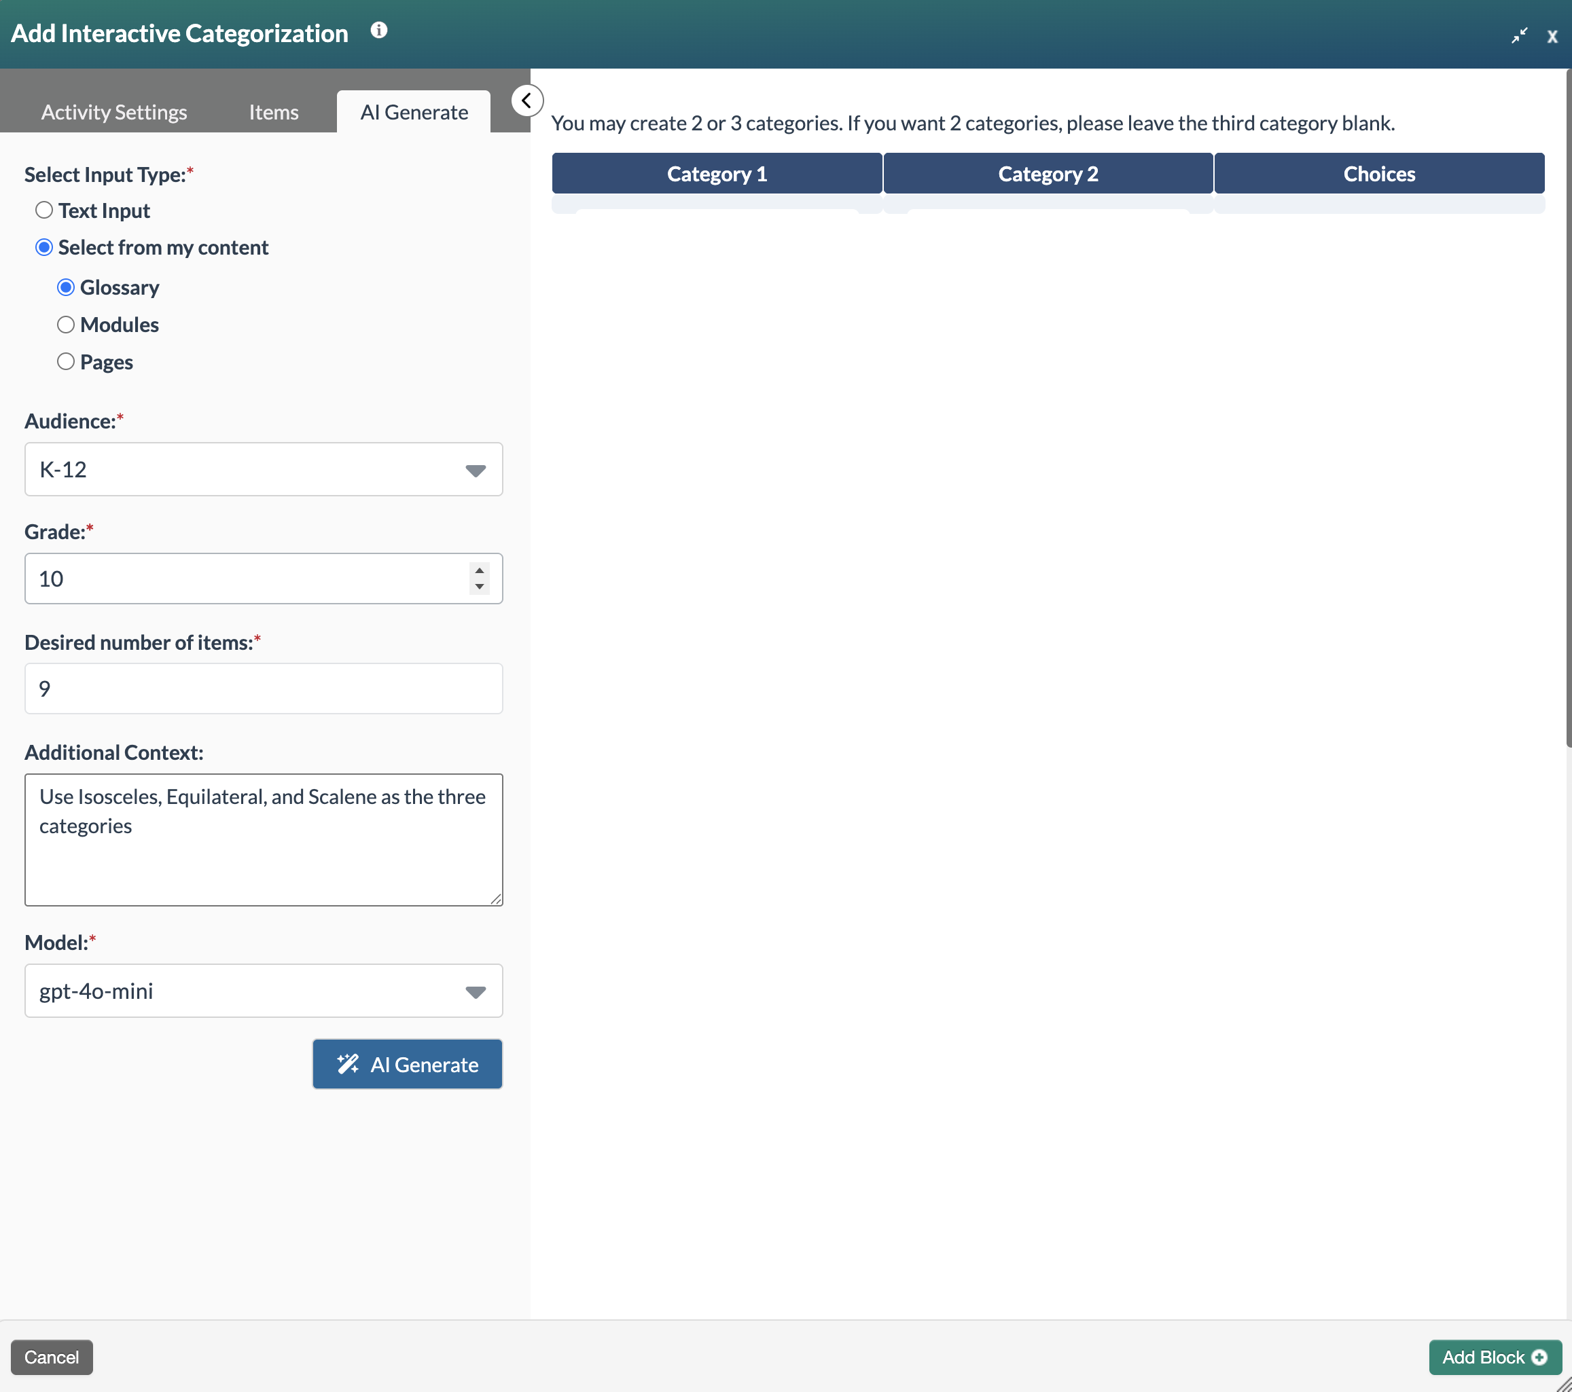The image size is (1572, 1392).
Task: Open the Model dropdown showing gpt-4o-mini
Action: (x=263, y=991)
